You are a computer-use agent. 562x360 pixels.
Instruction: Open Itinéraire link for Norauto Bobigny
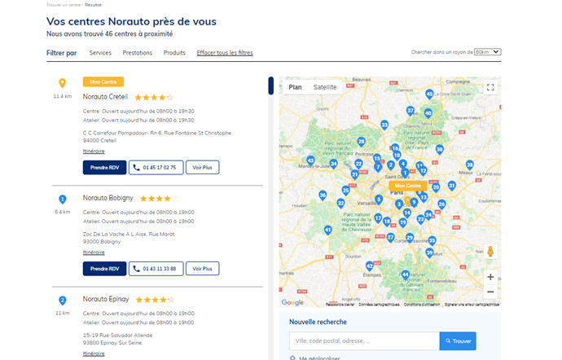pyautogui.click(x=94, y=252)
